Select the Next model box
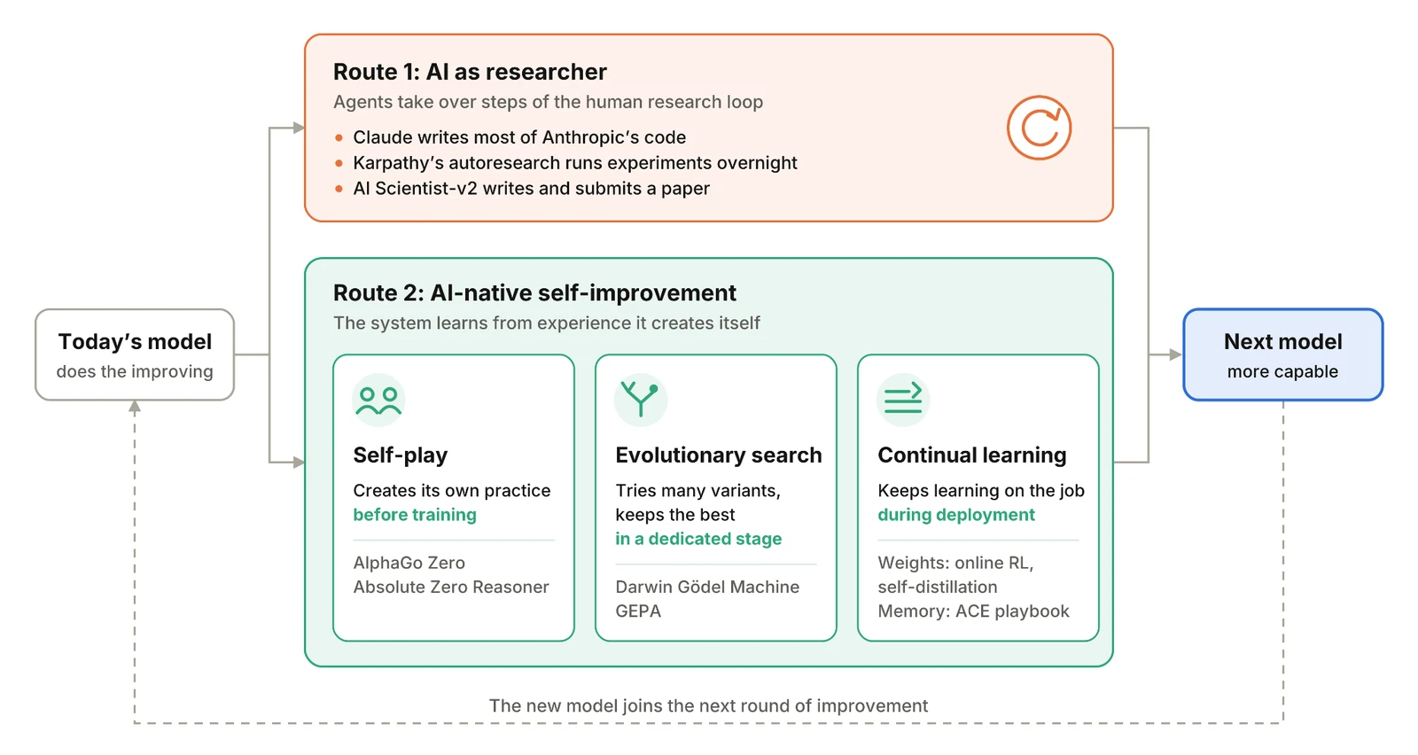The height and width of the screenshot is (755, 1418). [x=1282, y=354]
